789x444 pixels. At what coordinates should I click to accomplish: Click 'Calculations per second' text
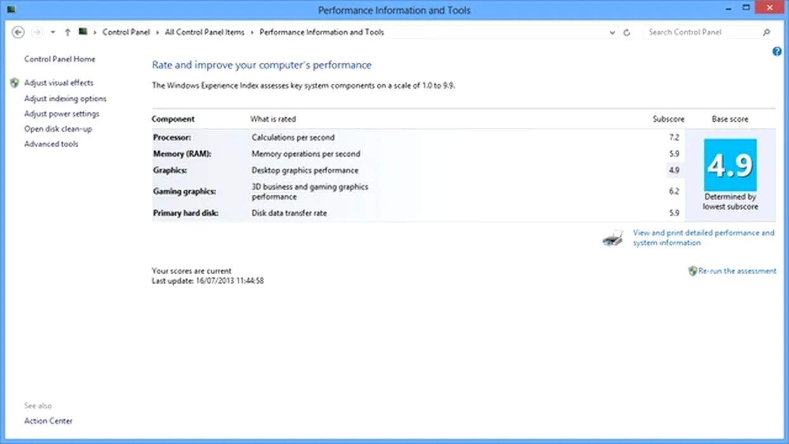pyautogui.click(x=293, y=137)
